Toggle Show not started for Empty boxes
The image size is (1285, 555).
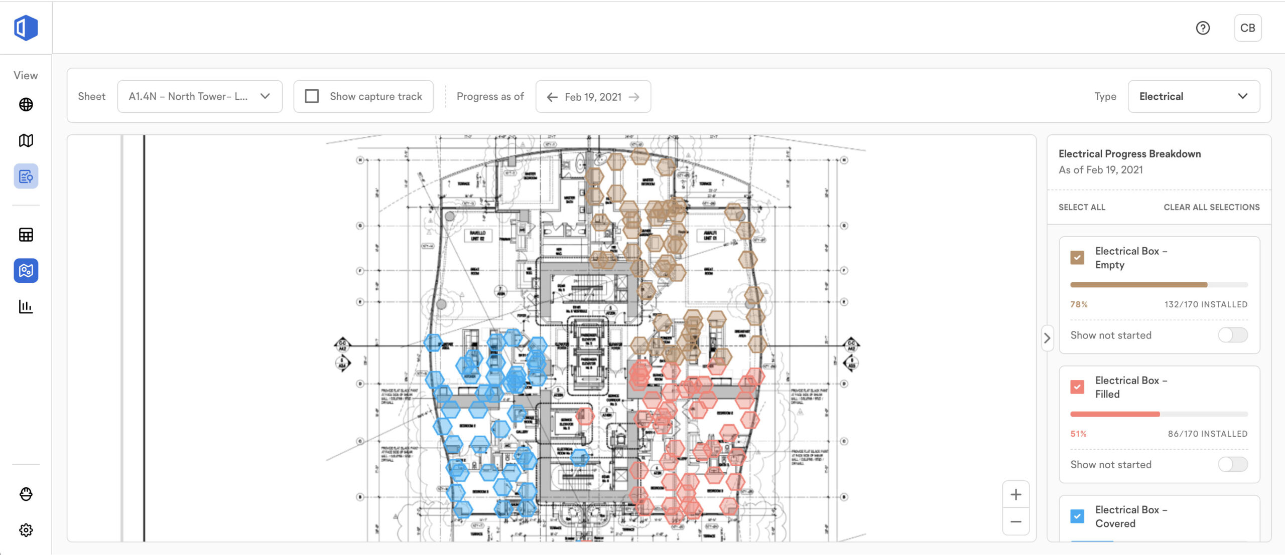[1232, 335]
